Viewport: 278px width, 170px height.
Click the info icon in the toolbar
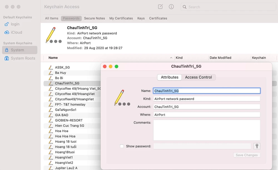tap(171, 7)
